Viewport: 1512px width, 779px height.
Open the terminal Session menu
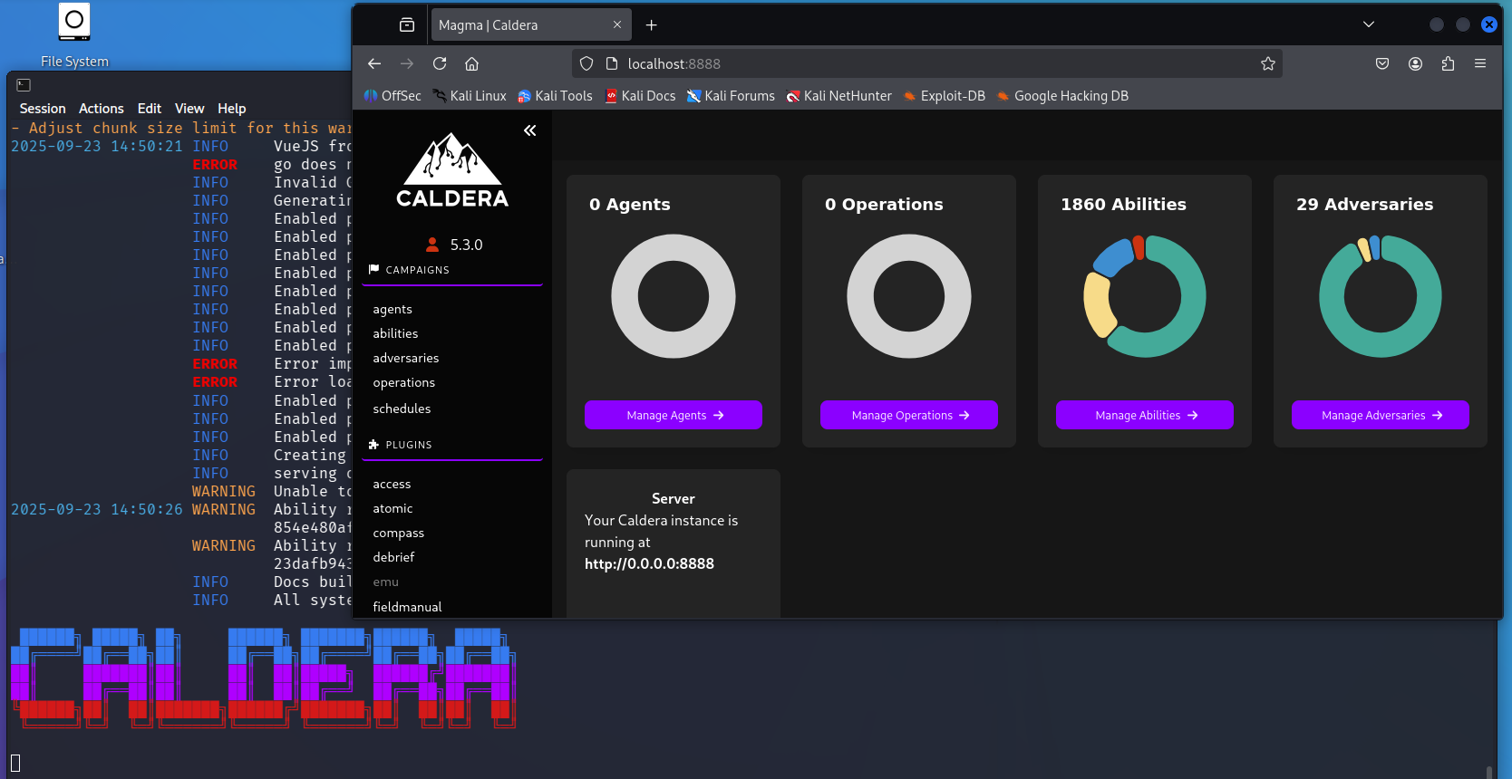[x=43, y=108]
